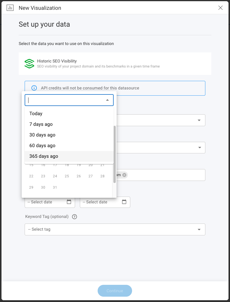Click the New Visualization chart icon
This screenshot has width=230, height=302.
click(x=10, y=8)
